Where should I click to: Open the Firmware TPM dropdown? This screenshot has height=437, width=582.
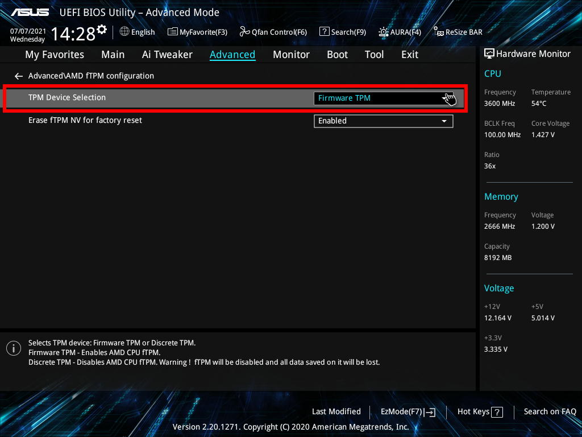tap(384, 98)
